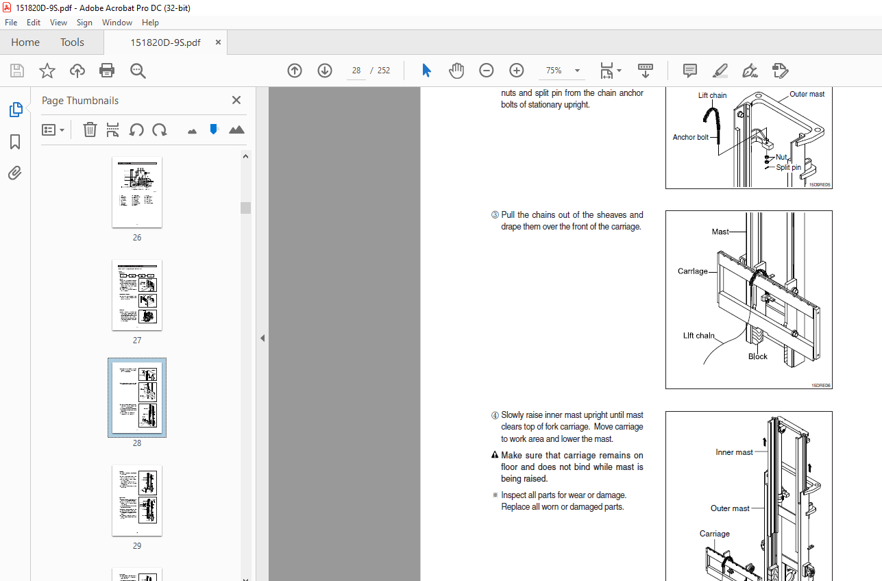Viewport: 882px width, 581px height.
Task: Click the Zoom in plus icon
Action: pos(517,71)
